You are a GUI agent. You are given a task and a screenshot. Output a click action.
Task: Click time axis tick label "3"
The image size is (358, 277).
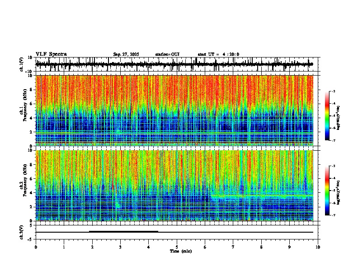(x=120, y=247)
